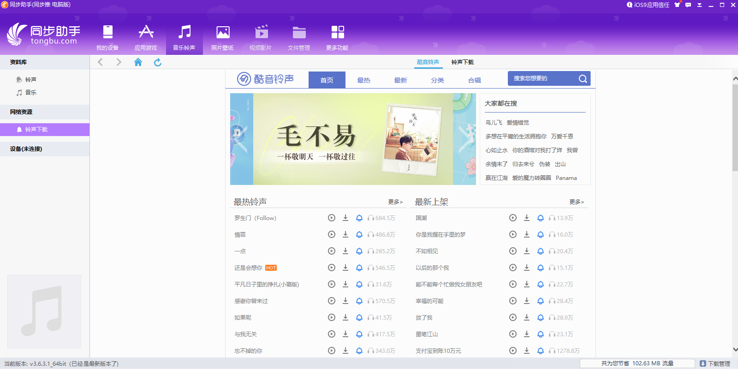Click the search magnifier icon
The width and height of the screenshot is (738, 369).
tap(583, 78)
